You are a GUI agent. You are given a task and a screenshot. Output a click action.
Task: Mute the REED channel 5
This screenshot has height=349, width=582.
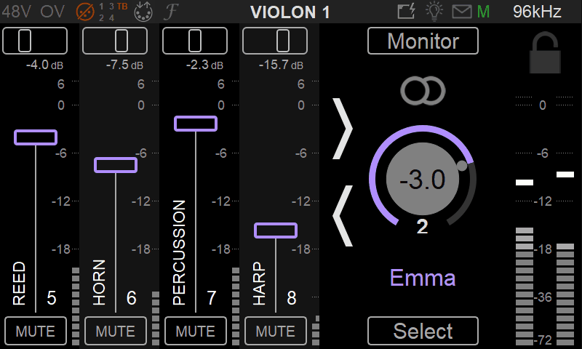tap(35, 331)
